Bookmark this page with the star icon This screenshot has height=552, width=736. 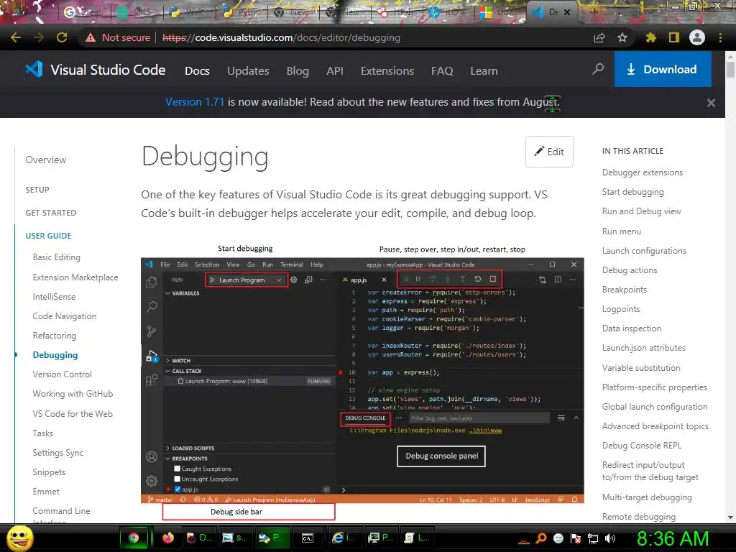point(622,37)
